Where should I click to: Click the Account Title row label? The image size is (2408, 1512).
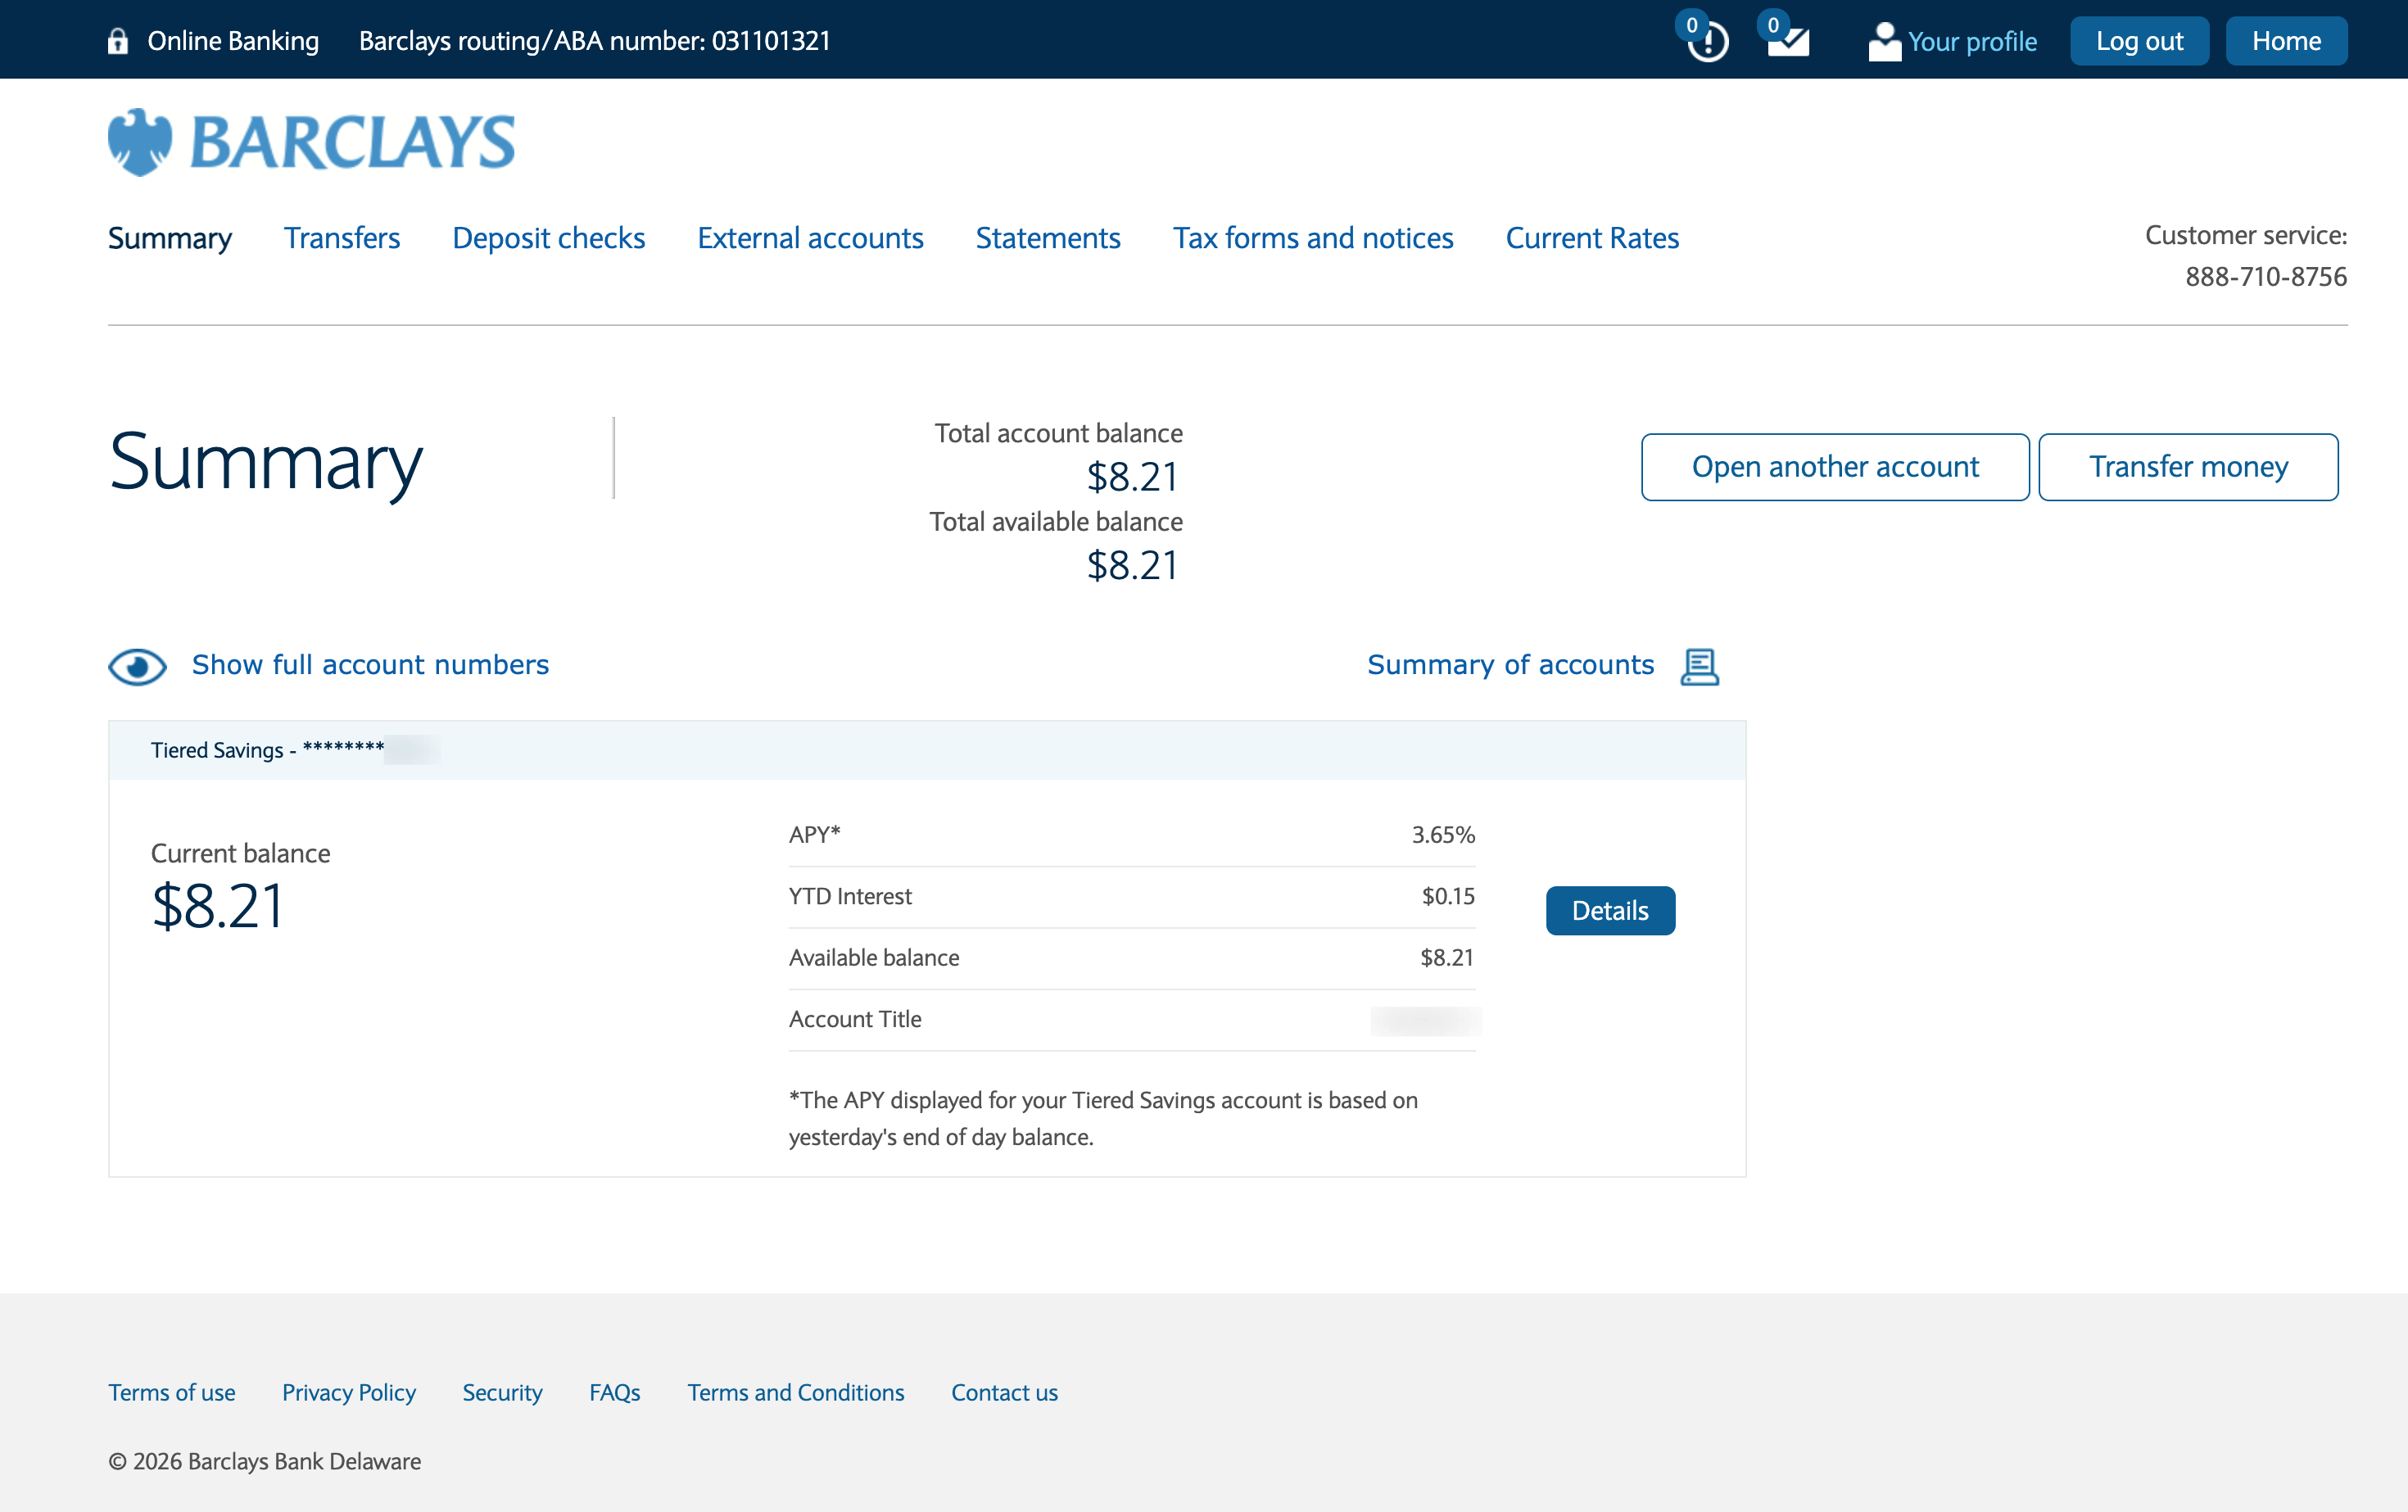(x=855, y=1019)
